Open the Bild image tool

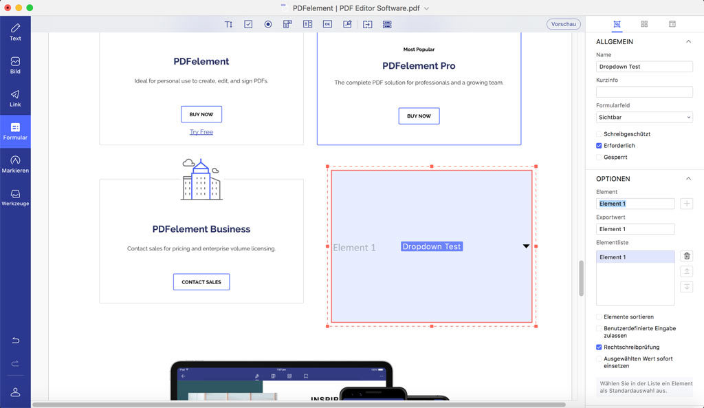pos(15,65)
